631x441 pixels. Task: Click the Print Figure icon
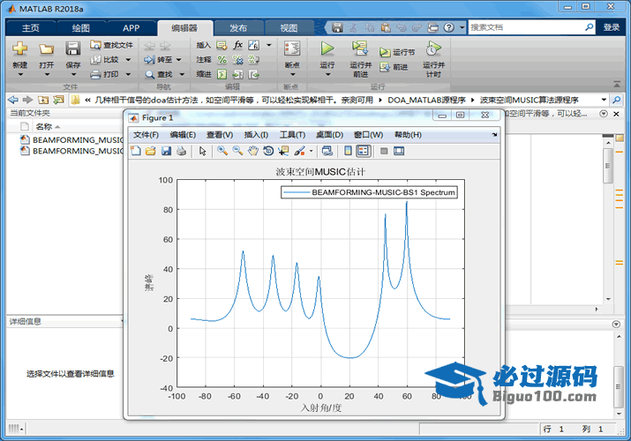point(181,151)
